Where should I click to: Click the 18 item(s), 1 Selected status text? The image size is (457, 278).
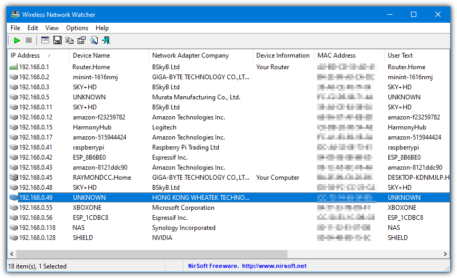[x=38, y=266]
